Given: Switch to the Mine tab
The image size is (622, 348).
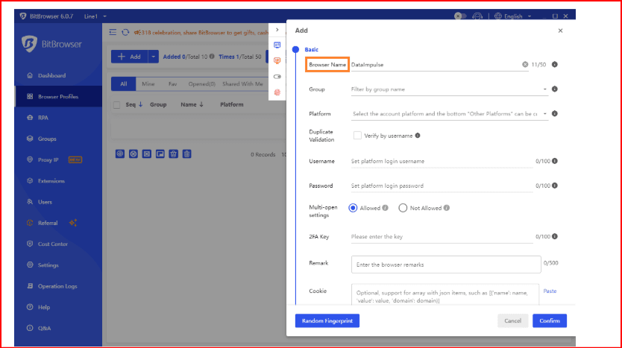Looking at the screenshot, I should 148,84.
